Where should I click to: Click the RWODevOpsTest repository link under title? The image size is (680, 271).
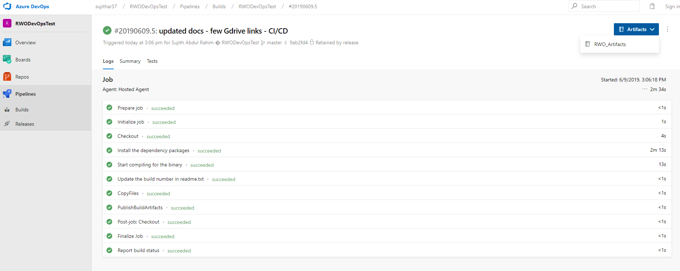click(x=240, y=42)
